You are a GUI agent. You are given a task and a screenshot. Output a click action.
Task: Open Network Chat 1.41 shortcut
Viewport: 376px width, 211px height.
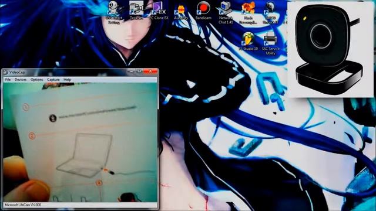point(226,13)
